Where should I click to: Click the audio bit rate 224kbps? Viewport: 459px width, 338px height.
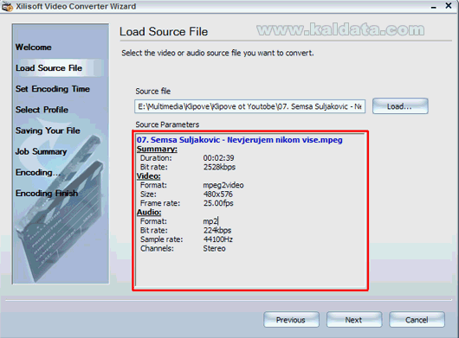tap(217, 231)
